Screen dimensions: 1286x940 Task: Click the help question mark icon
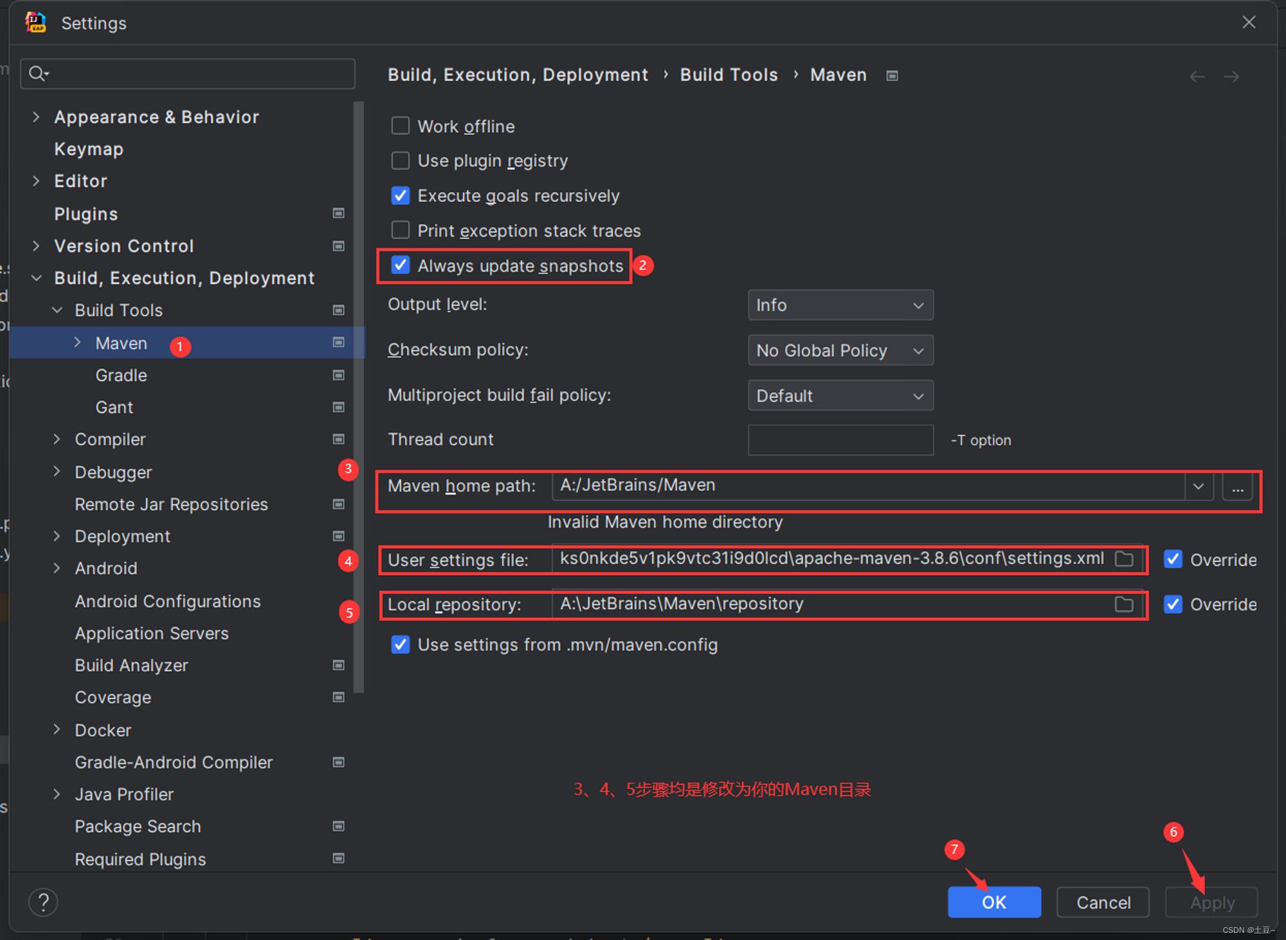pos(43,902)
